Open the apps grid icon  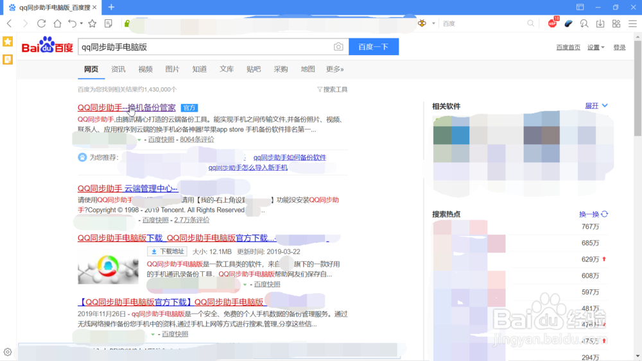tap(616, 23)
